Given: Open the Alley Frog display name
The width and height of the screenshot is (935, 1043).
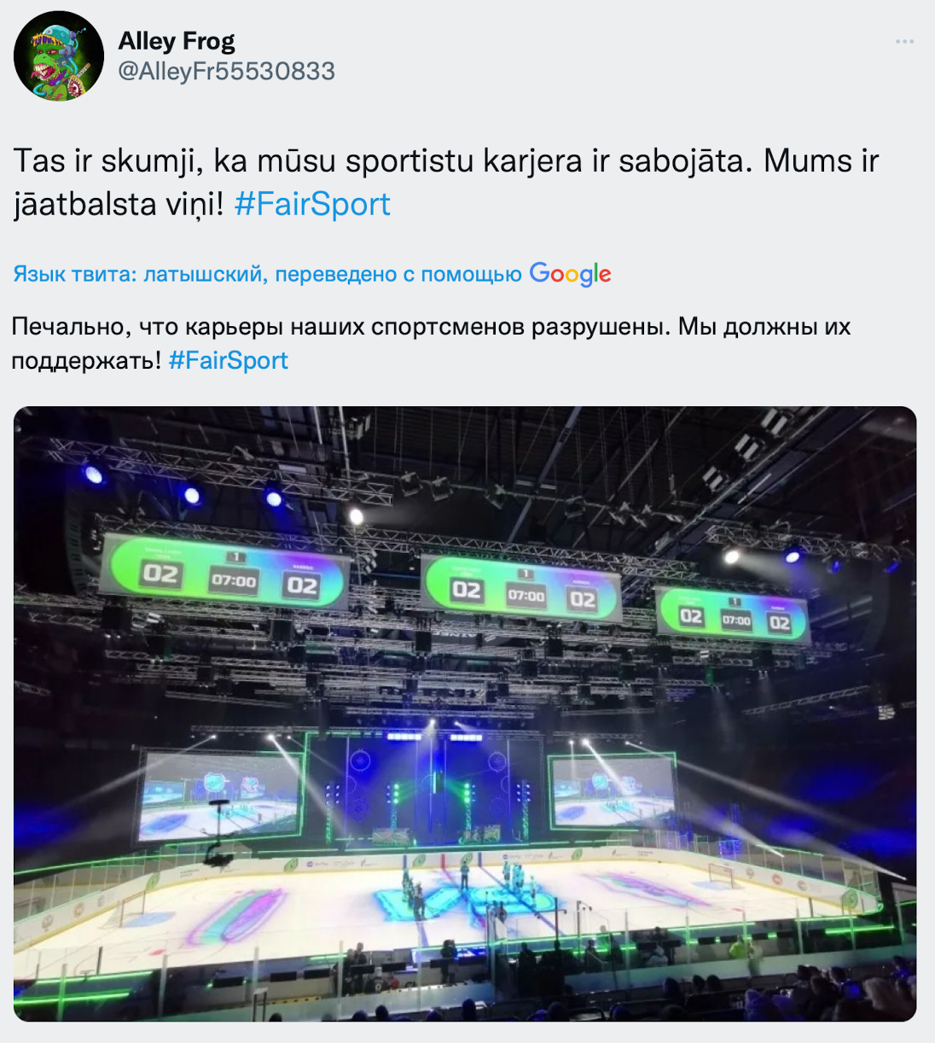Looking at the screenshot, I should click(x=176, y=41).
